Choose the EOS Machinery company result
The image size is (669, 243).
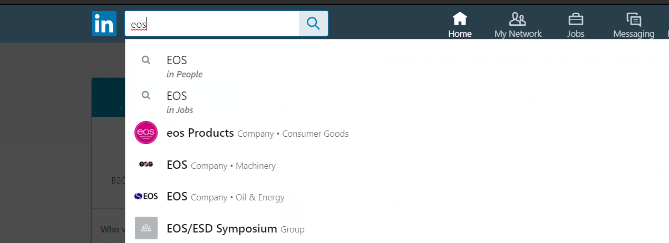221,165
